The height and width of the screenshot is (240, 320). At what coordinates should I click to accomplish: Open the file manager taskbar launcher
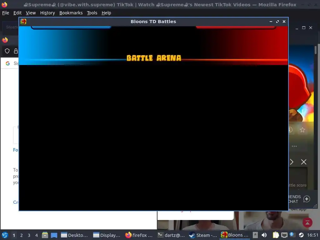click(x=45, y=235)
